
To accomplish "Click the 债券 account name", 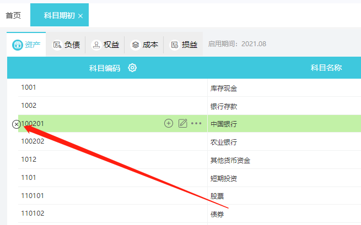I will pyautogui.click(x=217, y=214).
